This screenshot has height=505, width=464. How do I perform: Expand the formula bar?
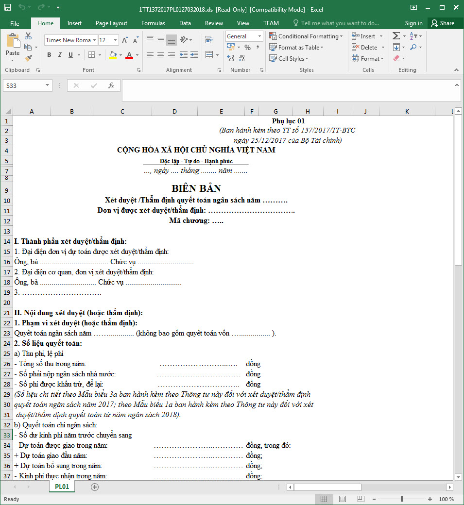pos(457,85)
